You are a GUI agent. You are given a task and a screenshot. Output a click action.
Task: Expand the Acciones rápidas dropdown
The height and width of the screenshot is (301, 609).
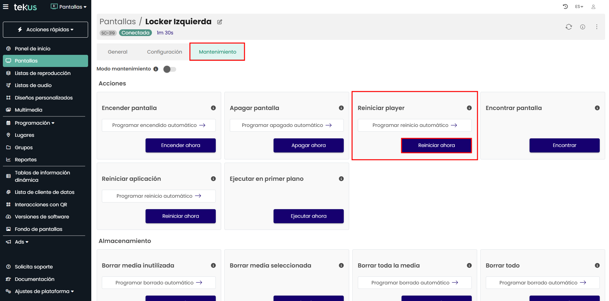coord(45,30)
